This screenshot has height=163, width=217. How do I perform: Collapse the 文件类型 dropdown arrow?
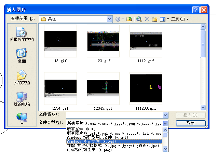(165, 123)
